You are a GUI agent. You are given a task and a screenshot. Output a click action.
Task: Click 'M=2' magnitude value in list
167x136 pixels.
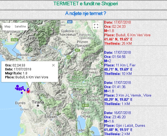pyautogui.click(x=108, y=61)
